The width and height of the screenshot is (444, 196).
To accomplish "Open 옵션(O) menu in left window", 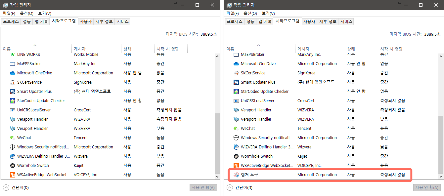I will pos(26,14).
